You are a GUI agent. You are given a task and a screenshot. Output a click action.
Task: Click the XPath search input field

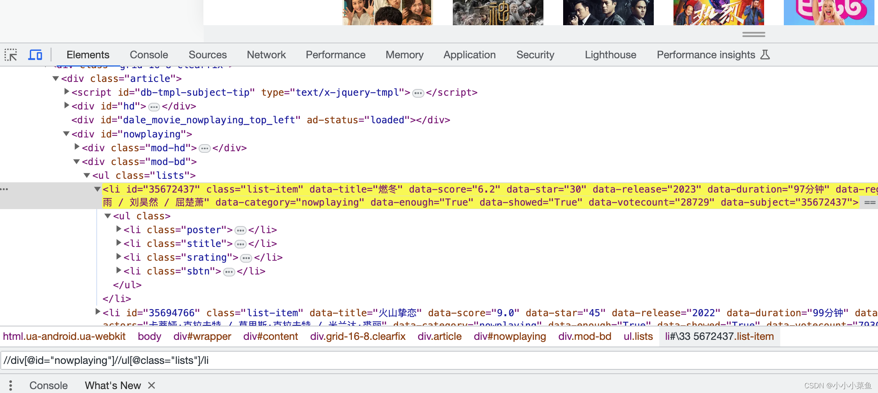click(439, 360)
